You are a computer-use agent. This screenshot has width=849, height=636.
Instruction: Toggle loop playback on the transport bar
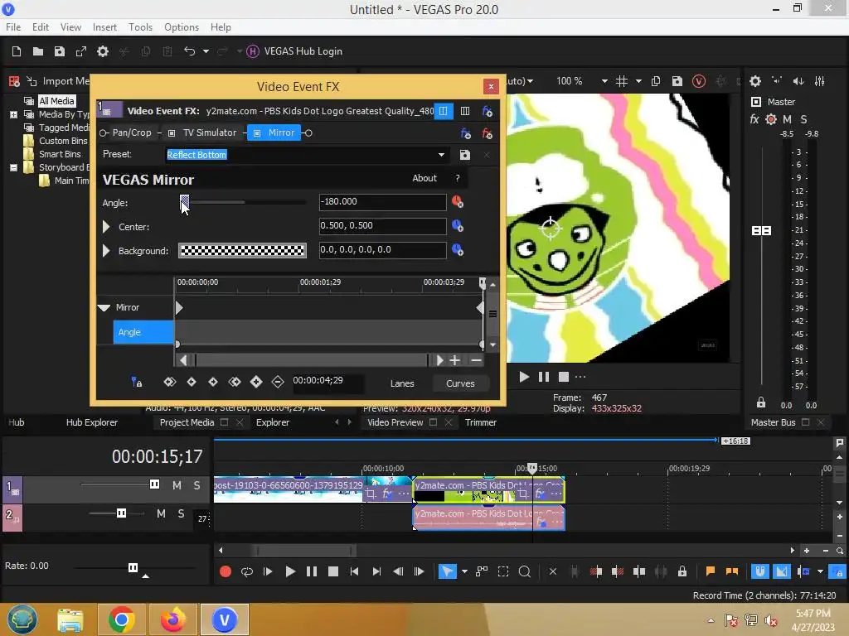click(247, 571)
